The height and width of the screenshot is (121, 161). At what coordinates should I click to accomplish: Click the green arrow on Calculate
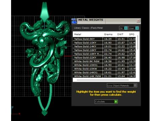(x=116, y=102)
